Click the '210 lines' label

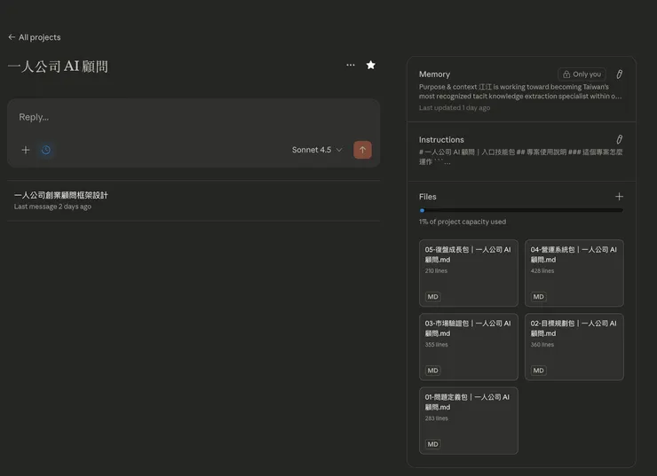[436, 271]
